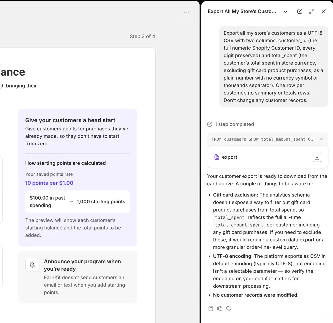333x323 pixels.
Task: Click the arrow between spending and points
Action: click(x=72, y=202)
